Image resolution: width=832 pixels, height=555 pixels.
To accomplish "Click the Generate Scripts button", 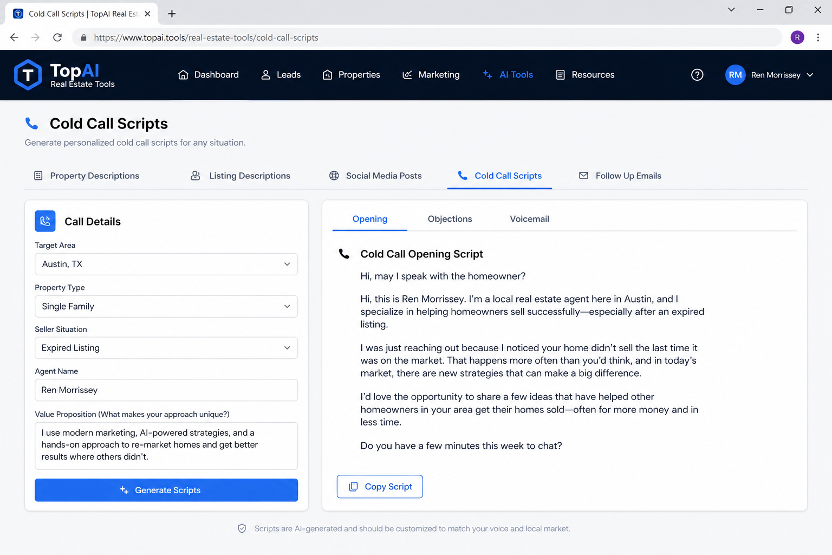I will [166, 490].
